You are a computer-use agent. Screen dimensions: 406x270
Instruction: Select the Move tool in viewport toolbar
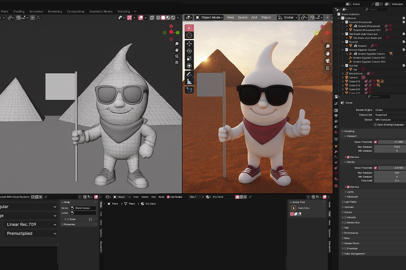[189, 44]
